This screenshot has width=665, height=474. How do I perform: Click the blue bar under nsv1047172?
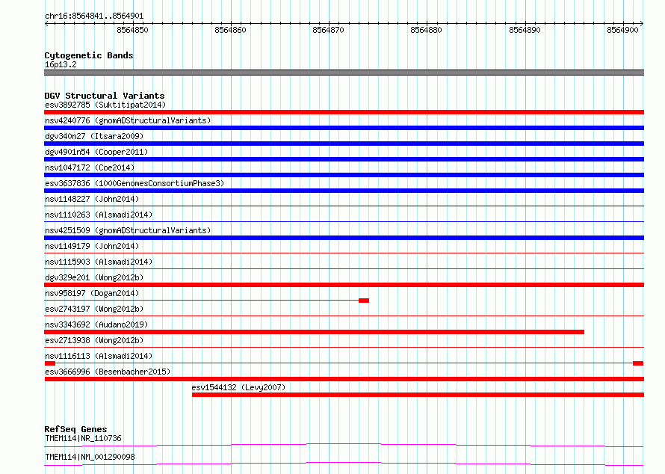[x=344, y=175]
